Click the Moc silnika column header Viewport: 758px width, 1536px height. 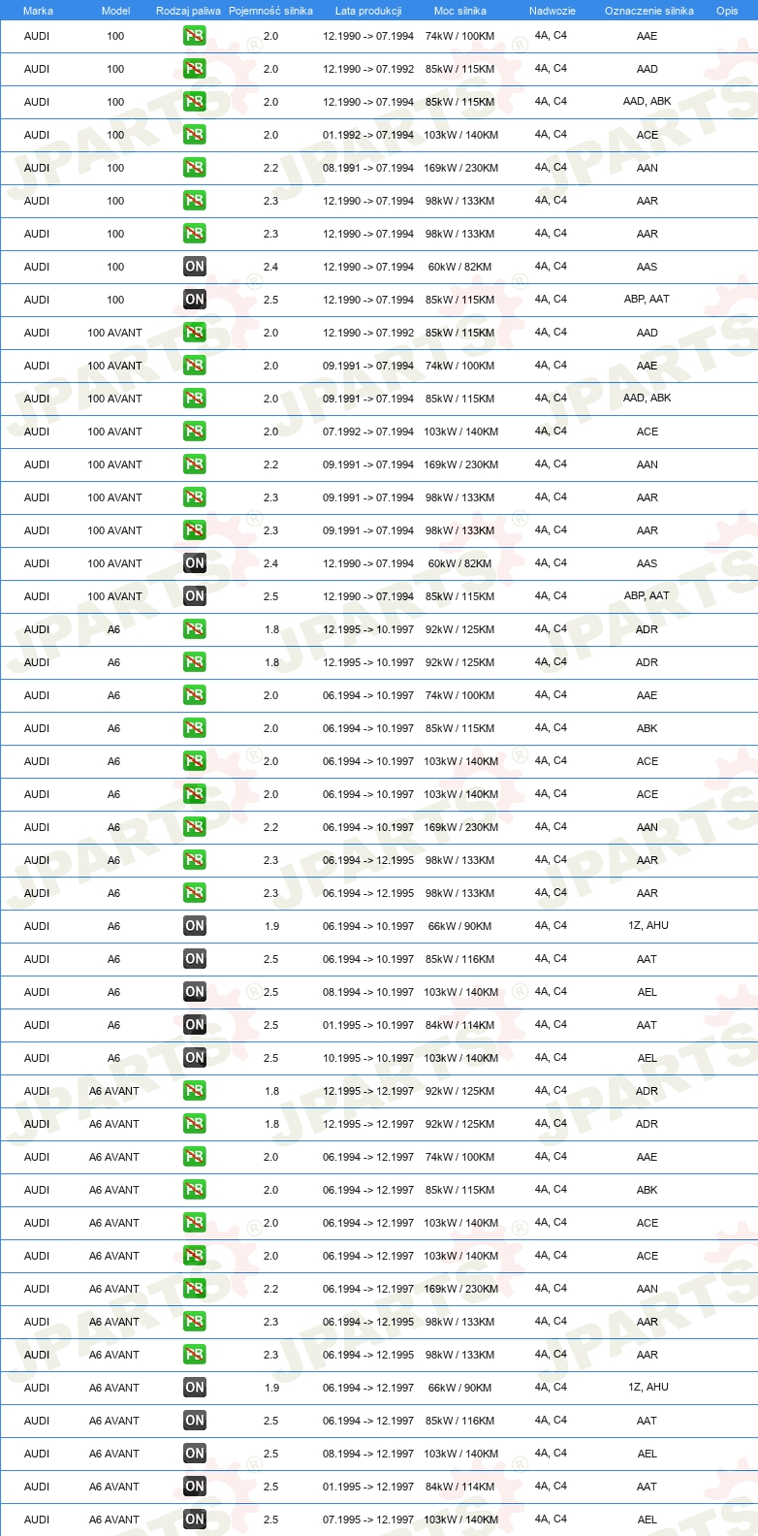click(460, 11)
